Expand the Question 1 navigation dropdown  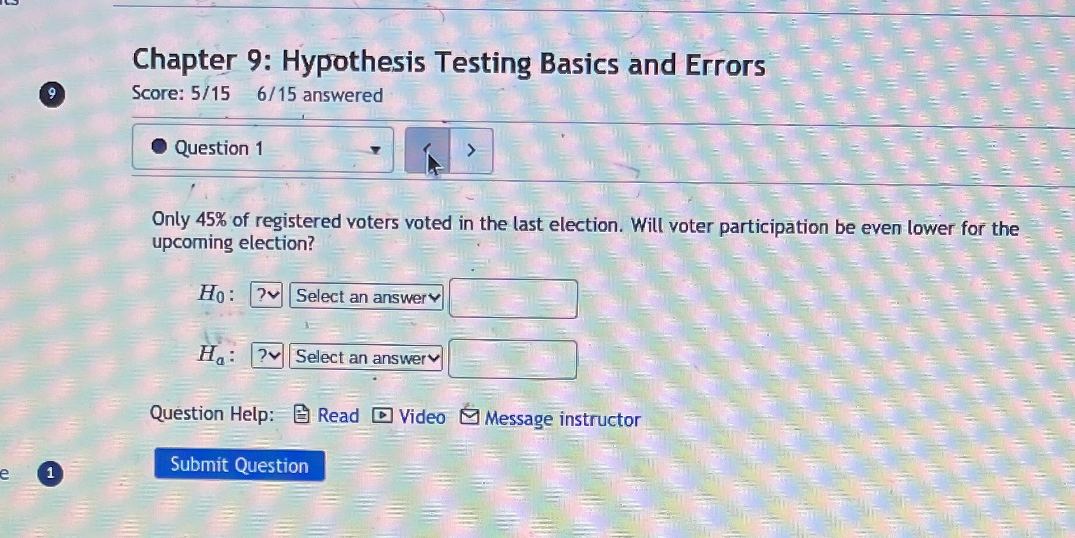tap(375, 151)
